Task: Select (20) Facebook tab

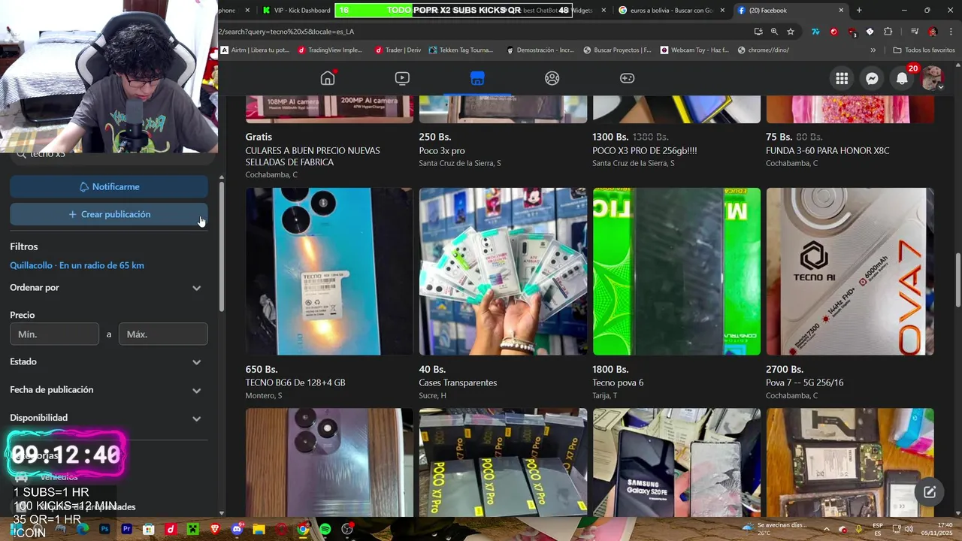Action: pyautogui.click(x=789, y=11)
